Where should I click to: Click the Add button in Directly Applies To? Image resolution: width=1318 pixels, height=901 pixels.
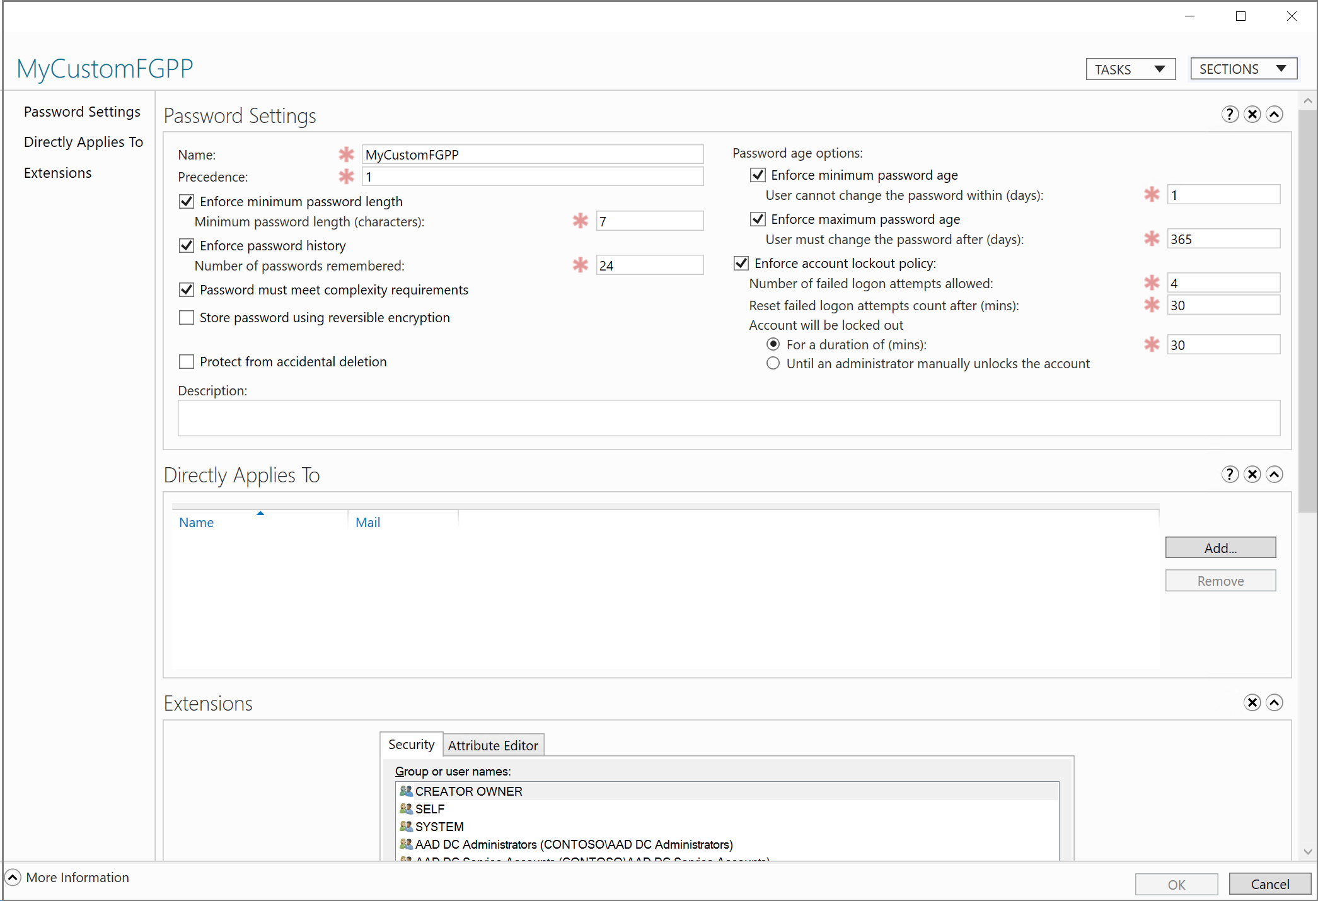[1221, 548]
